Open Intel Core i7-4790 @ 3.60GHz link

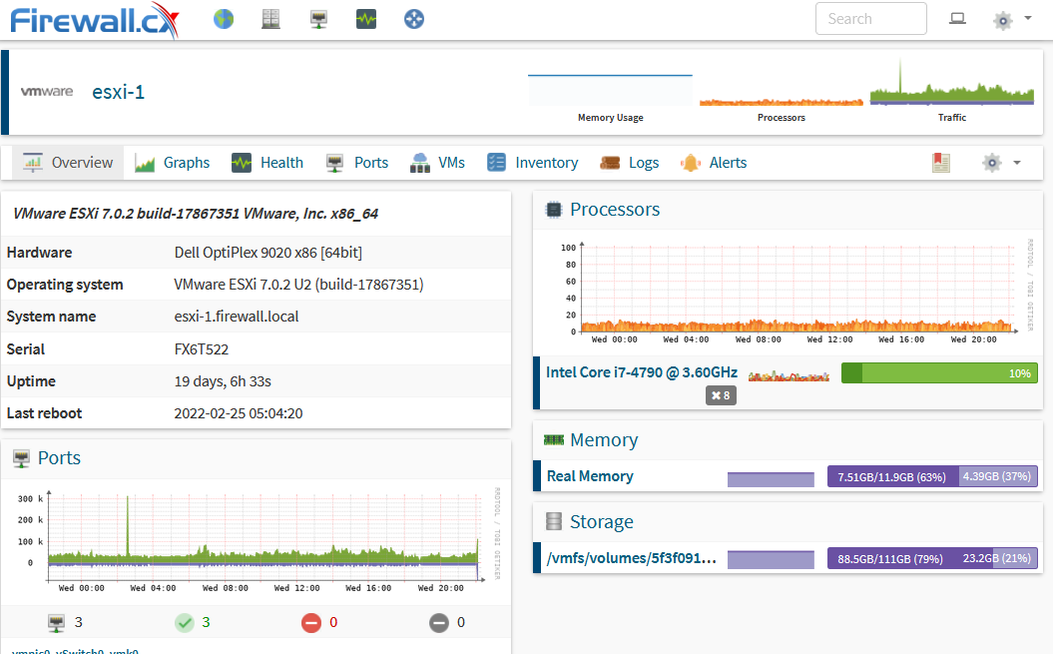[x=642, y=372]
